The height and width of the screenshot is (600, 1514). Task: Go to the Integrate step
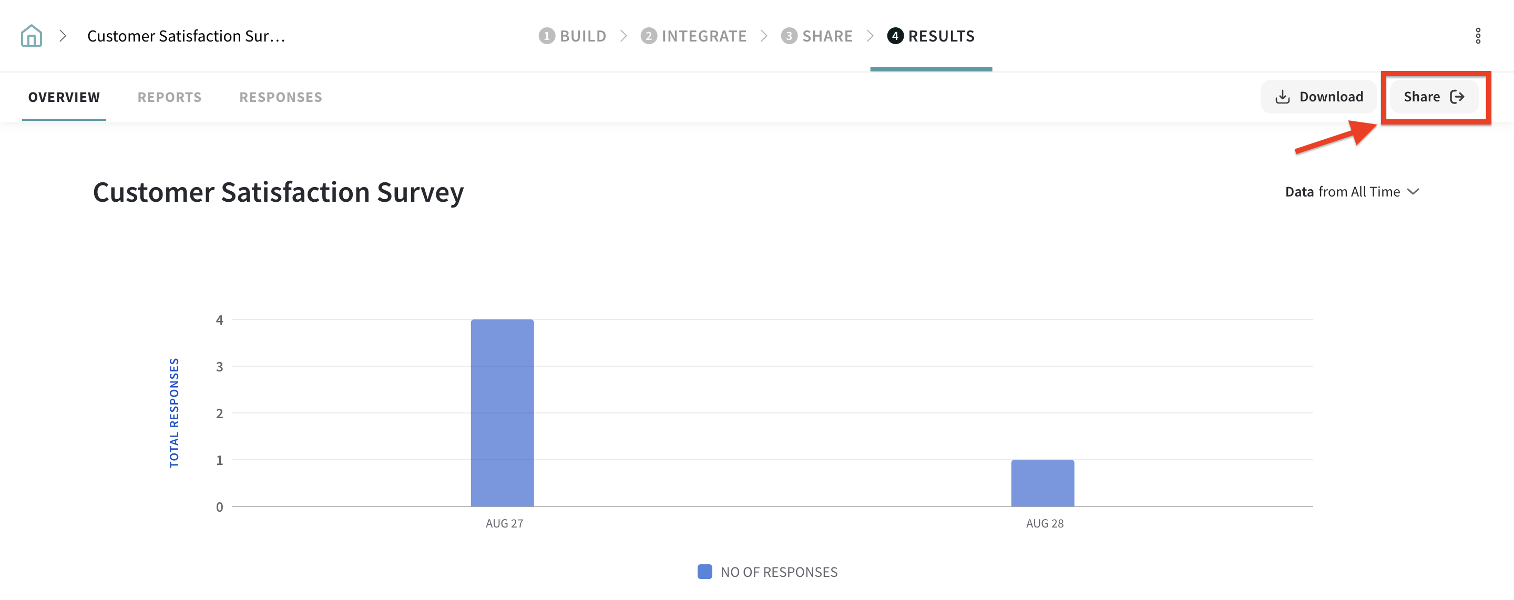tap(703, 36)
